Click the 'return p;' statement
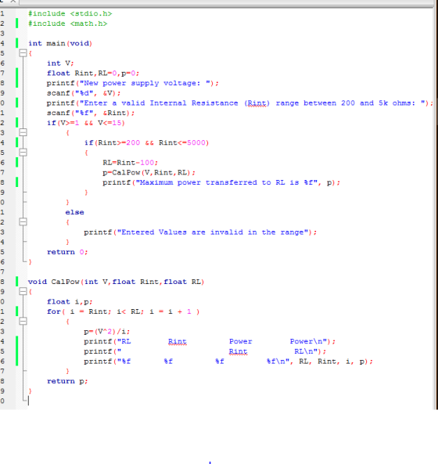The width and height of the screenshot is (438, 464). point(67,381)
